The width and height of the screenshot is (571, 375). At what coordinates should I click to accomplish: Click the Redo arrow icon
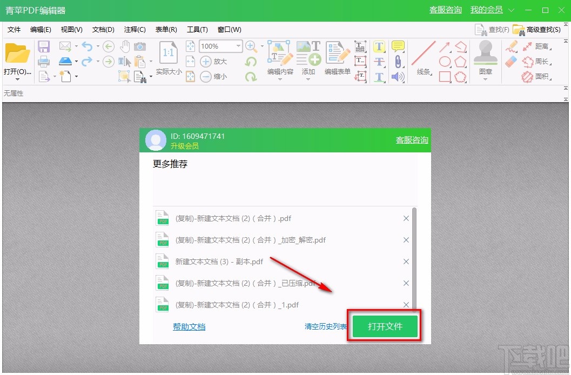(x=87, y=61)
